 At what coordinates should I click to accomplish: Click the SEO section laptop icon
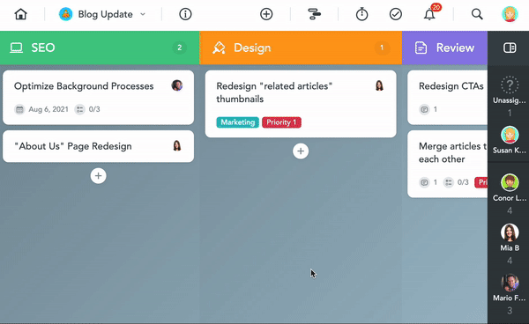click(x=16, y=48)
